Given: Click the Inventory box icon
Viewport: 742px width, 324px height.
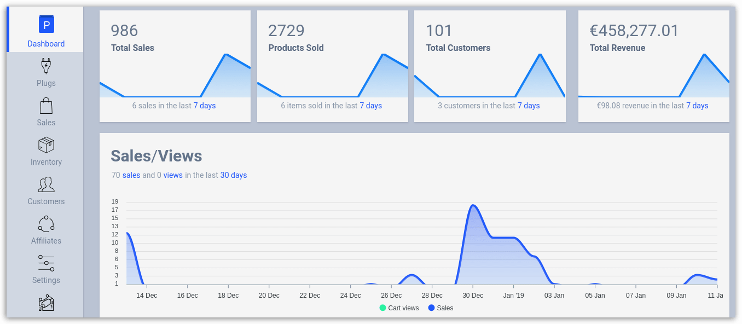Looking at the screenshot, I should [46, 145].
